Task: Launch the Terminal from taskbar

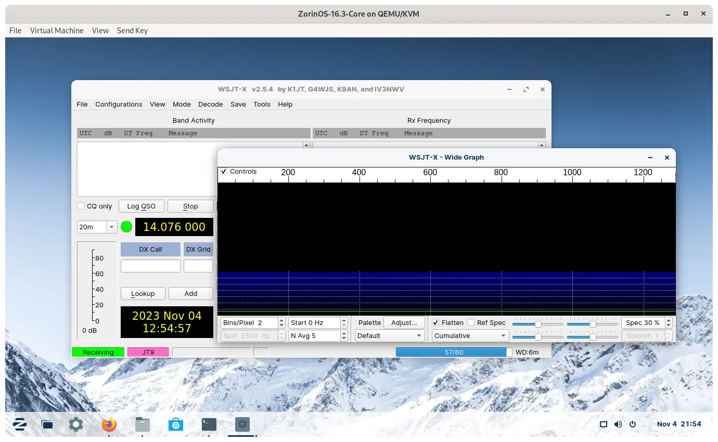Action: (x=209, y=424)
